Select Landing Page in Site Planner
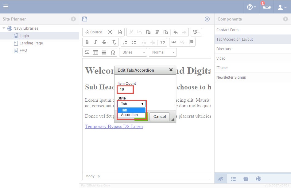291x188 pixels. [31, 43]
